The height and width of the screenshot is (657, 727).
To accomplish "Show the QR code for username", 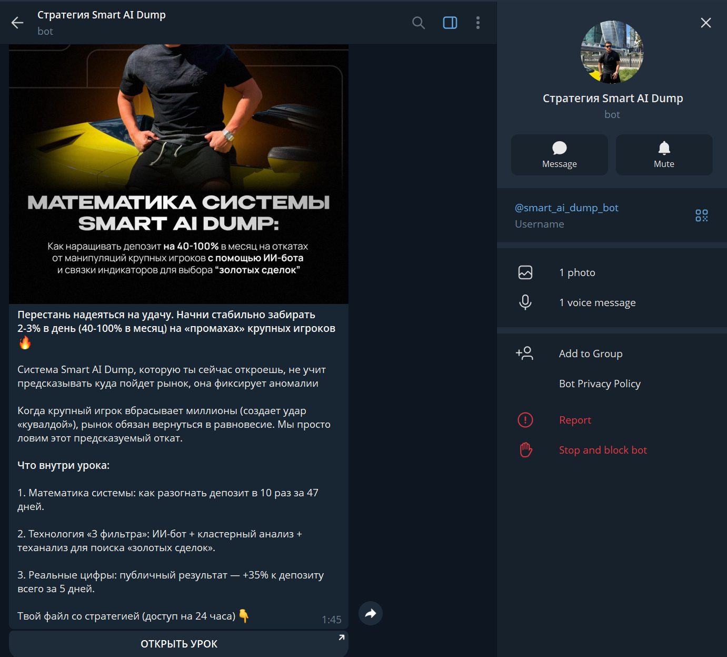I will [701, 215].
